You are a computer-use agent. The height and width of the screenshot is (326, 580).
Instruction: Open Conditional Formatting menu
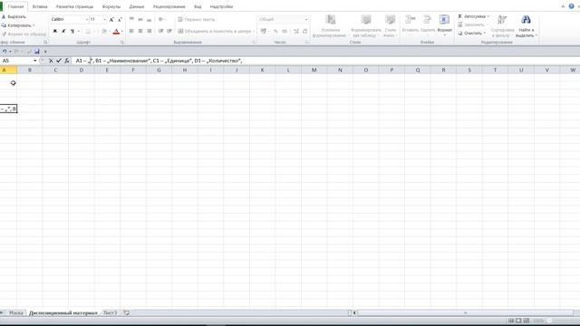[330, 26]
